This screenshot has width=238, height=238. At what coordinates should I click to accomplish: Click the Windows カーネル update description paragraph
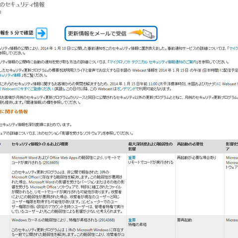68,233
